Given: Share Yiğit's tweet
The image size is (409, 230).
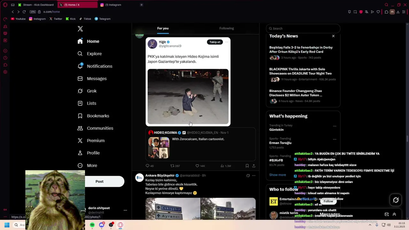Looking at the screenshot, I should coord(254,166).
